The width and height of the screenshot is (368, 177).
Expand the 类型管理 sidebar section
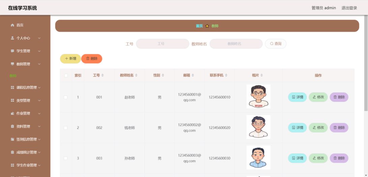coord(39,100)
